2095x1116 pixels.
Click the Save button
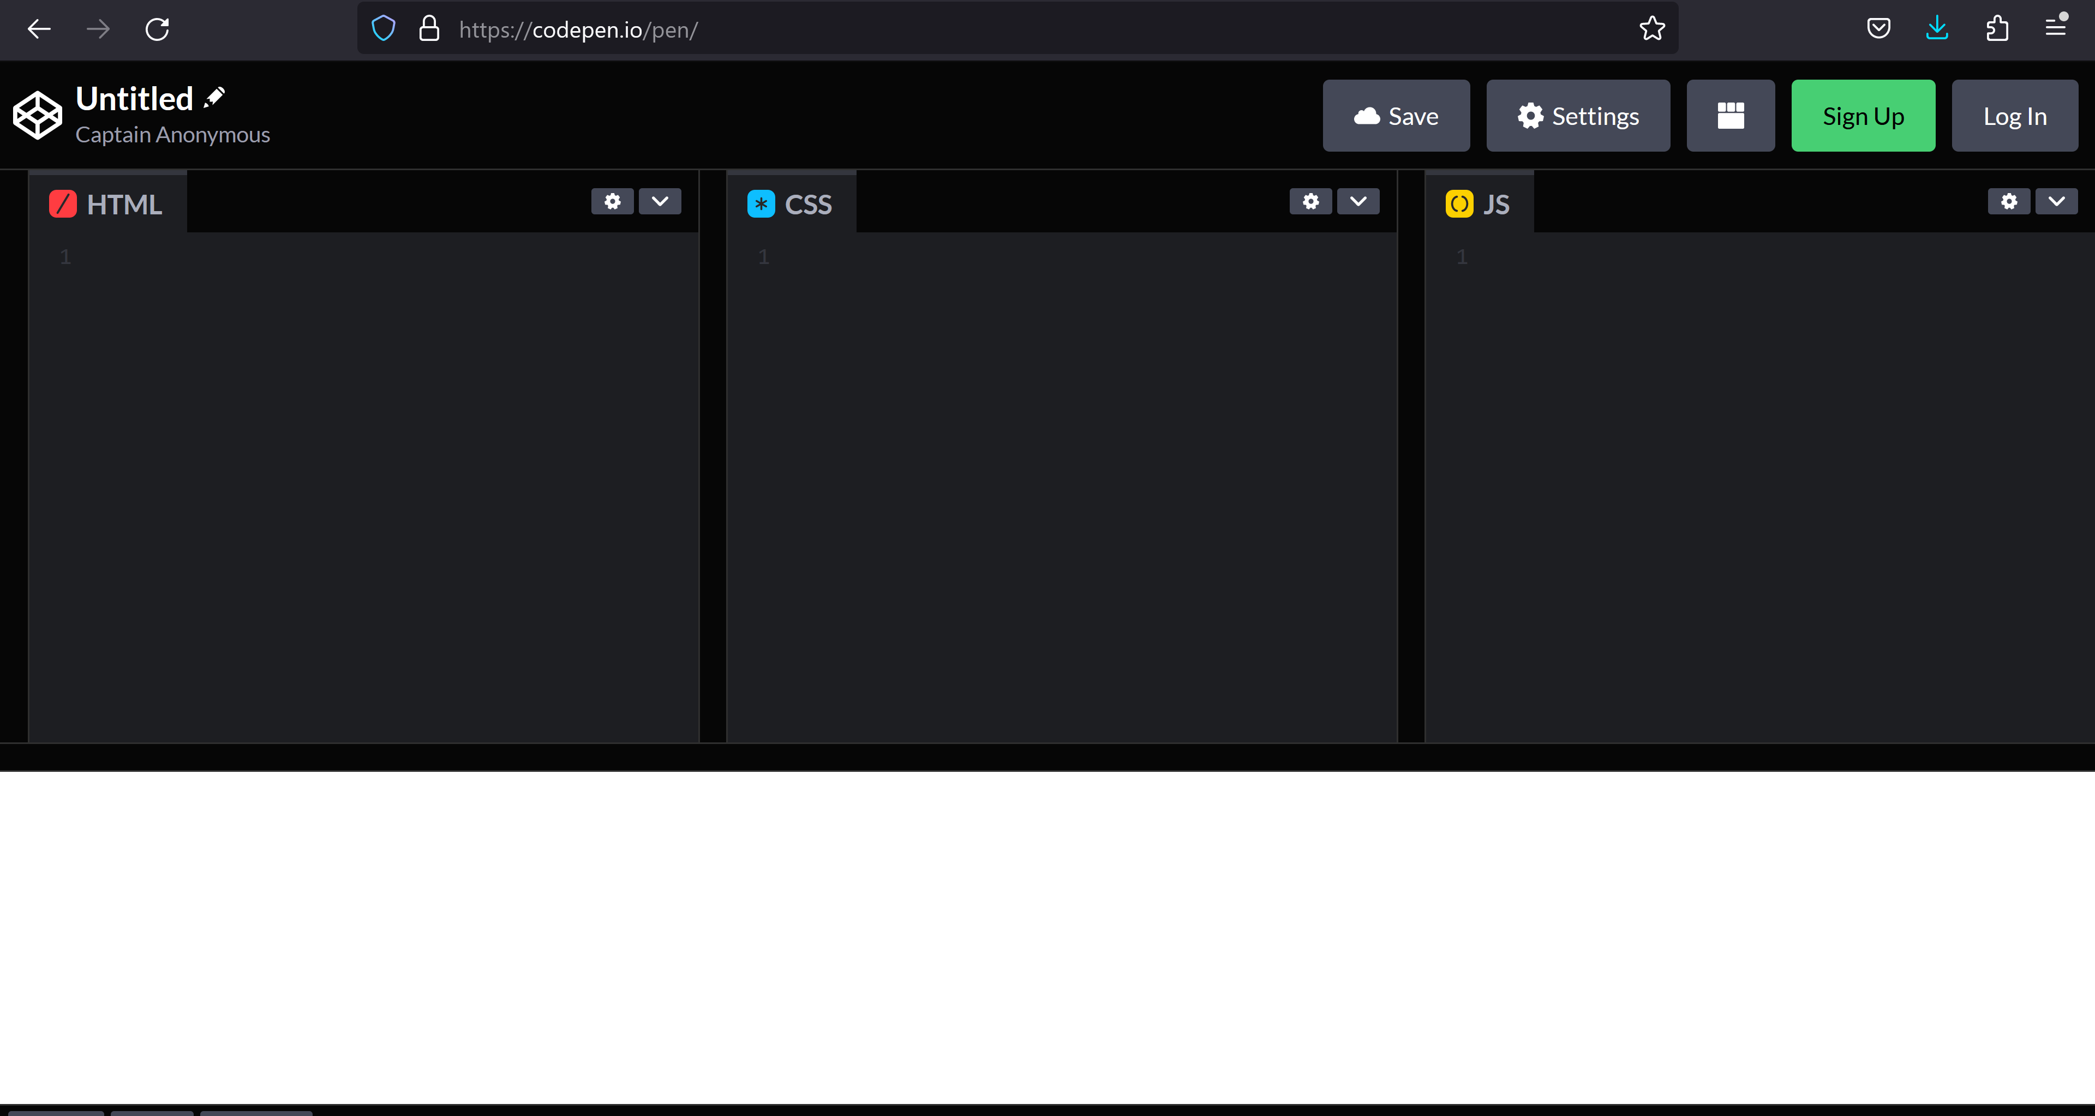point(1396,116)
